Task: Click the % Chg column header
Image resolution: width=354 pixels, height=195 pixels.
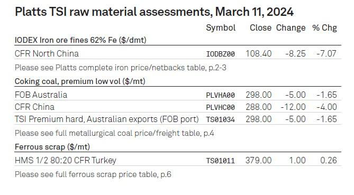Action: click(x=324, y=28)
